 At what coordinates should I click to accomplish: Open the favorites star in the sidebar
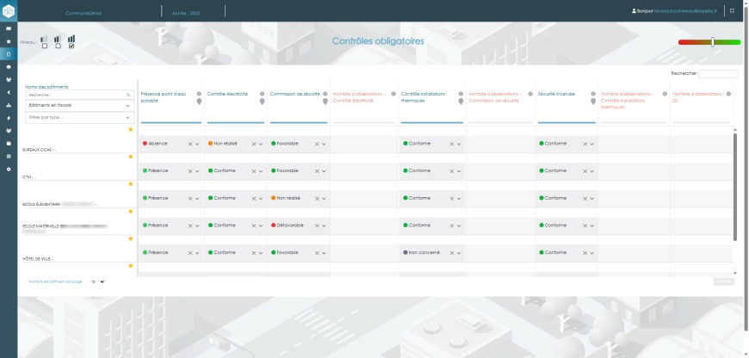tap(9, 41)
